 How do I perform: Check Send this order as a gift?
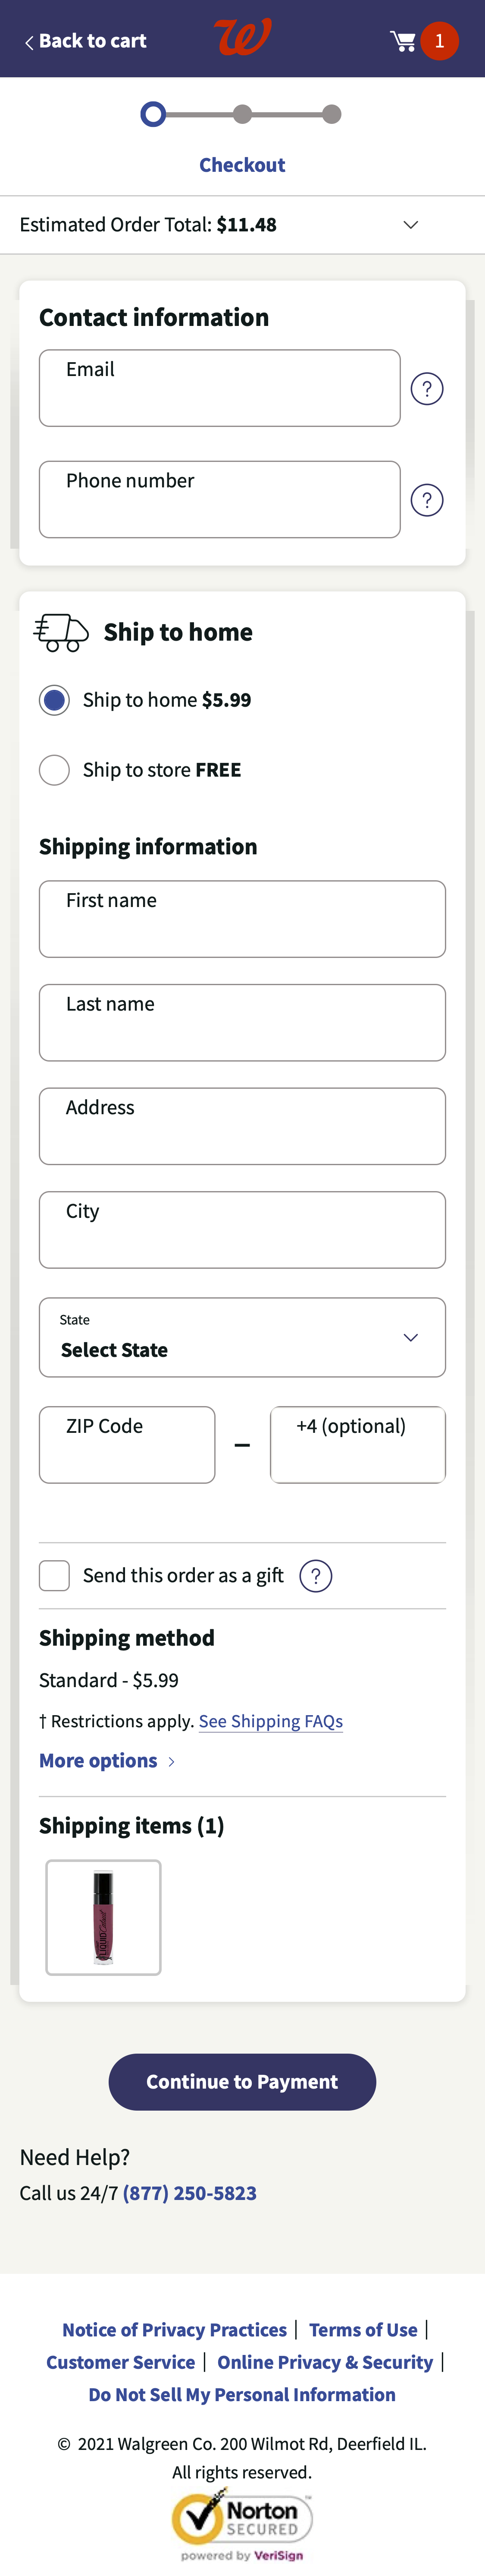[55, 1576]
